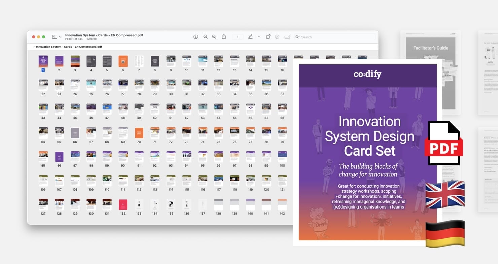Select the Highlight pen tool

click(250, 37)
